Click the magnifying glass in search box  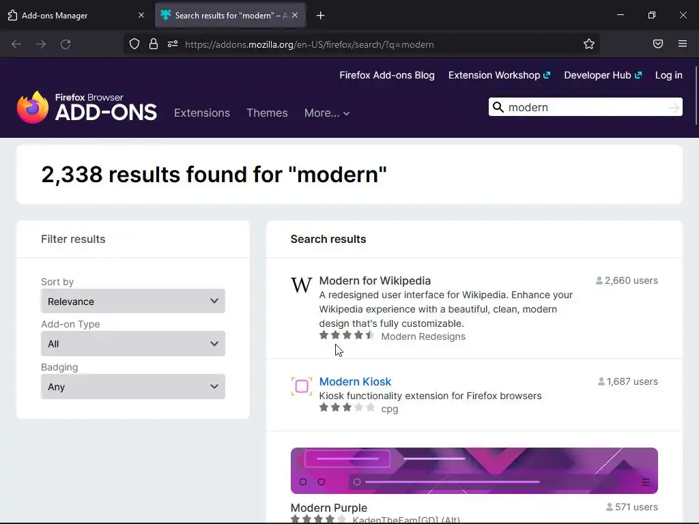[498, 107]
